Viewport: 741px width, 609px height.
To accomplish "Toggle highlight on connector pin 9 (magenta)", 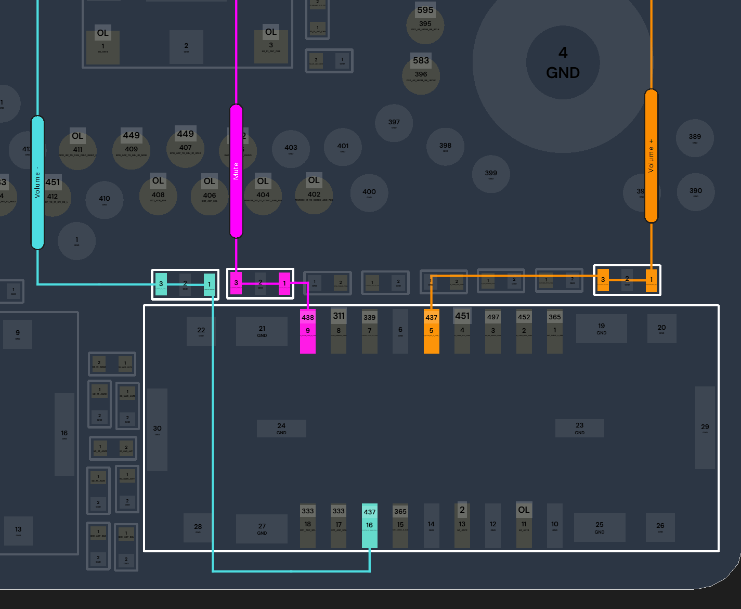I will coord(308,330).
